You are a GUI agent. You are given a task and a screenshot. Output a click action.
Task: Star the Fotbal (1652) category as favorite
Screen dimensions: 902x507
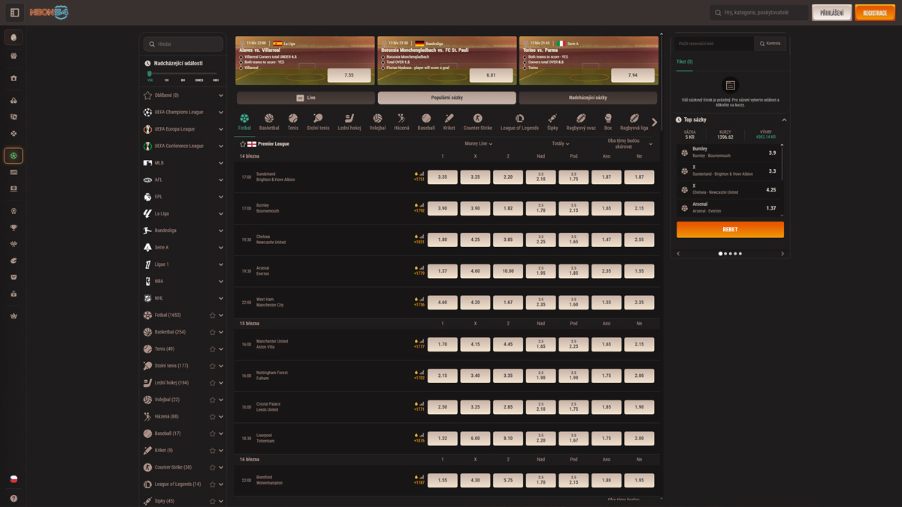click(213, 315)
